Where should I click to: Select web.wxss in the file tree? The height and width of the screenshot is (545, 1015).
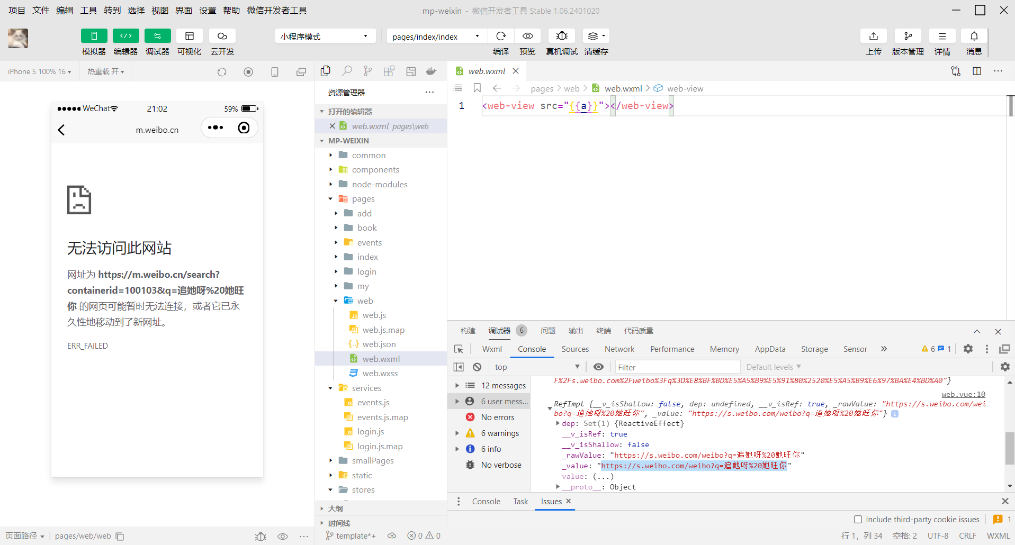click(x=380, y=373)
